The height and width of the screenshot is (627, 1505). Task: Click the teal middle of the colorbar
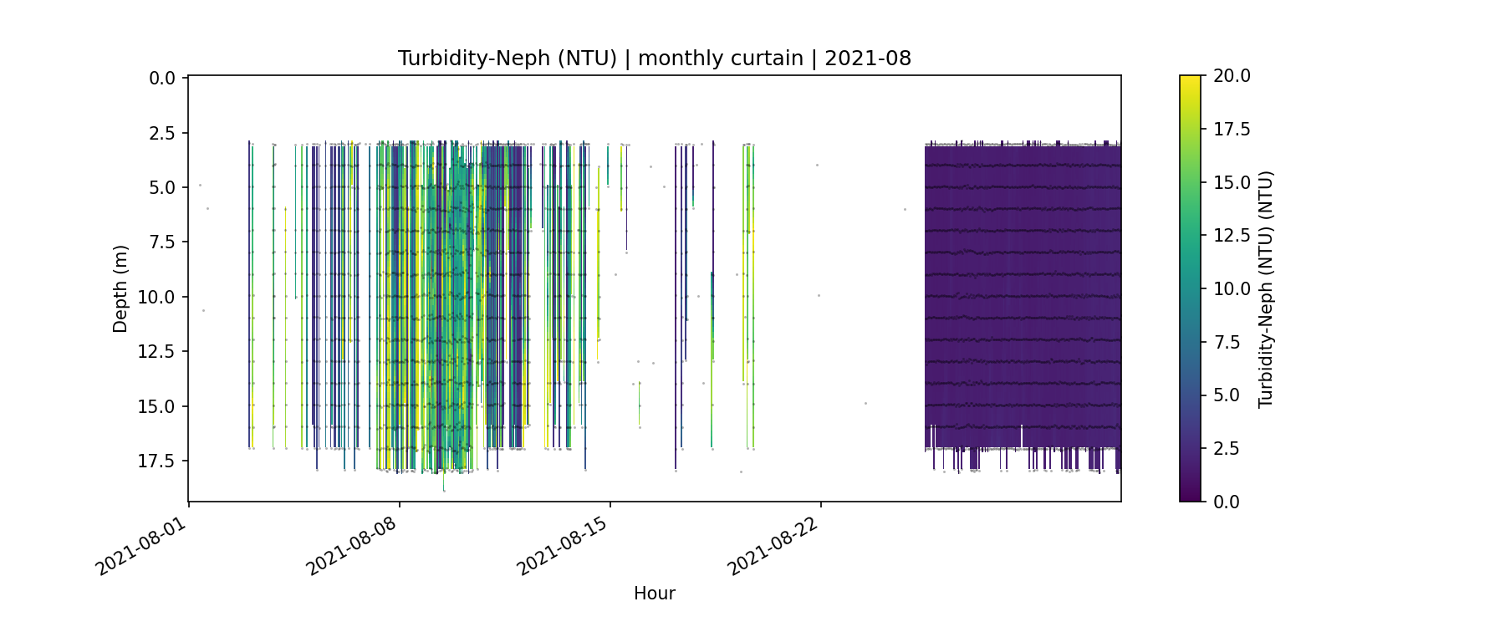point(1190,288)
